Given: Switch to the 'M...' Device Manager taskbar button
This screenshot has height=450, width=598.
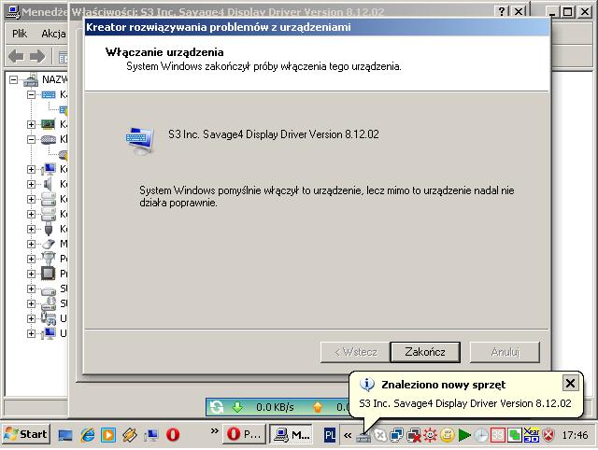Looking at the screenshot, I should 292,434.
